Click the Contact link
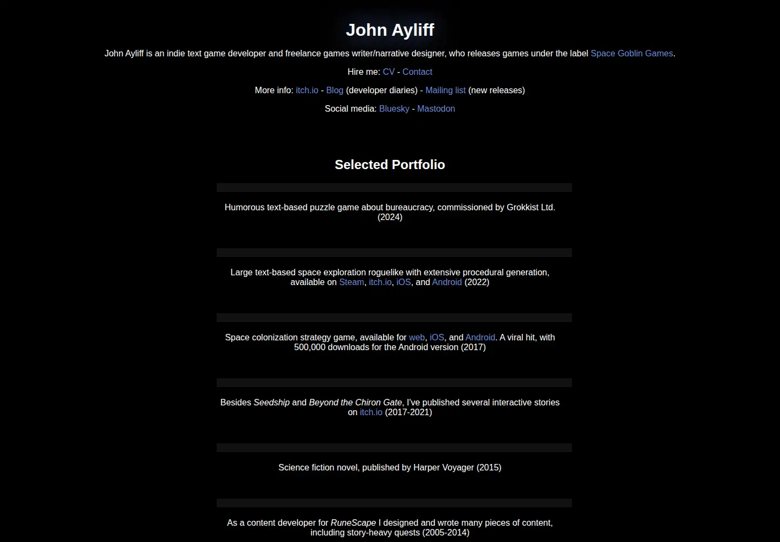Image resolution: width=780 pixels, height=542 pixels. click(x=417, y=72)
